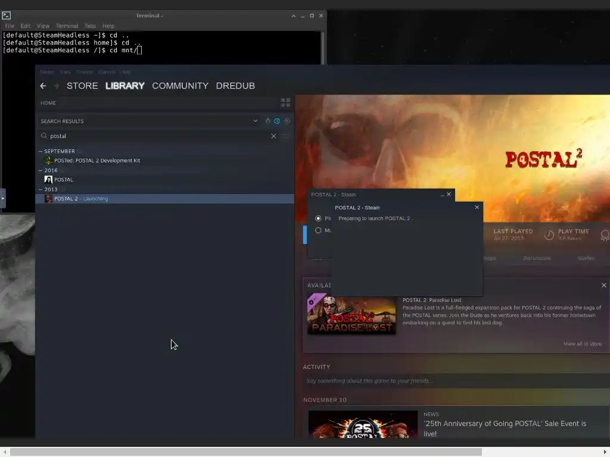The image size is (610, 457).
Task: Go back with the Steam back arrow
Action: pos(43,86)
